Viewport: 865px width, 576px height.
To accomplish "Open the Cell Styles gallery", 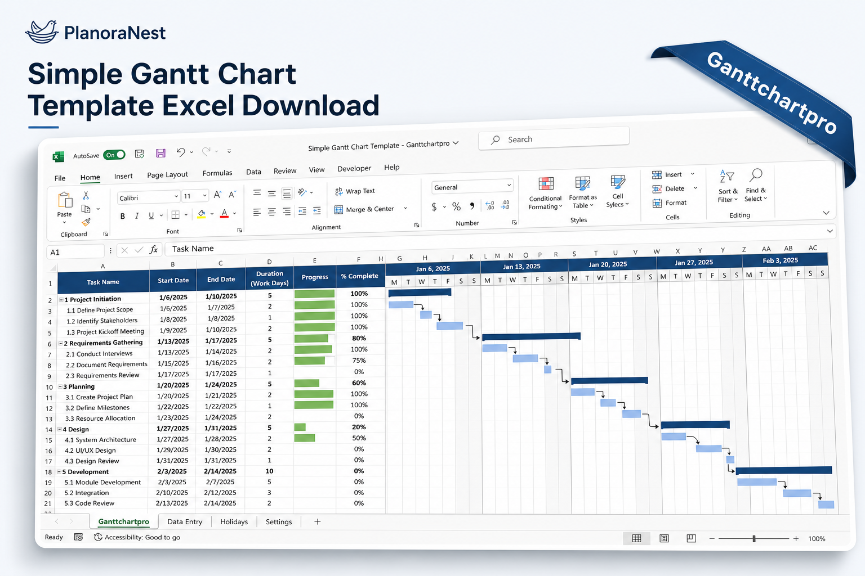I will point(618,191).
